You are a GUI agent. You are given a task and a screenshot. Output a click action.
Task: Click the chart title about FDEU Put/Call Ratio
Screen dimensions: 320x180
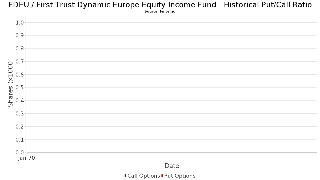[x=160, y=5]
